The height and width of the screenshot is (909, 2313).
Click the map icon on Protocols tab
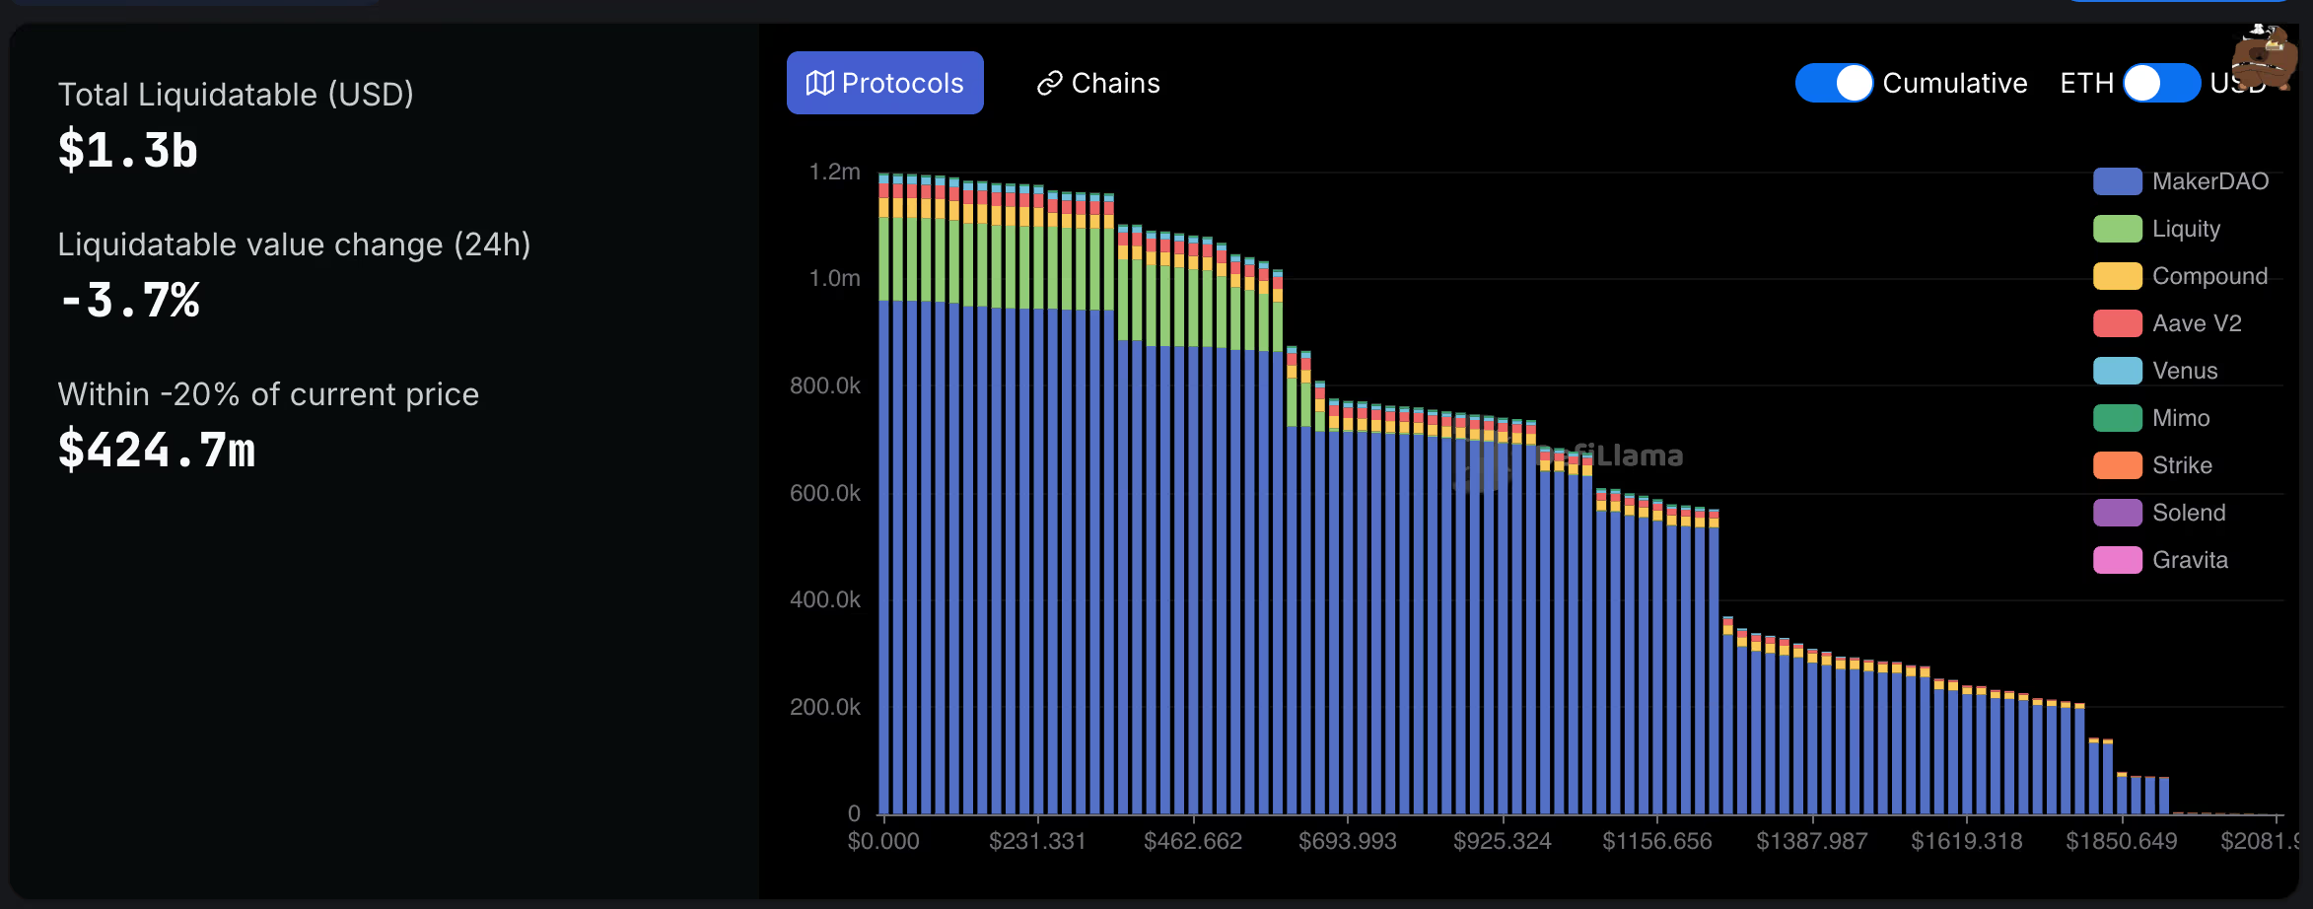(x=819, y=83)
